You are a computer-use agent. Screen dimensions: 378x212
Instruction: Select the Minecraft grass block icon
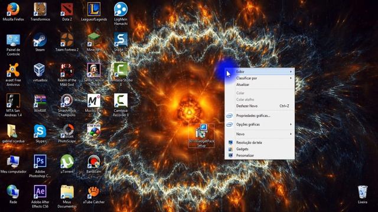point(94,40)
